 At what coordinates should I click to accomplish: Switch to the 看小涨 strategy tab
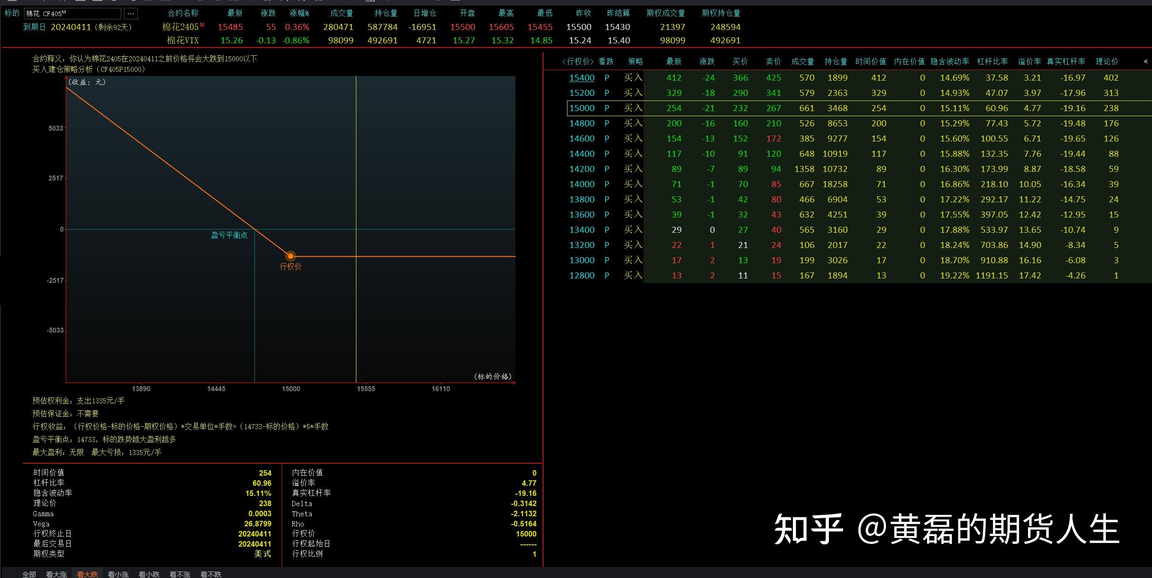pyautogui.click(x=118, y=574)
